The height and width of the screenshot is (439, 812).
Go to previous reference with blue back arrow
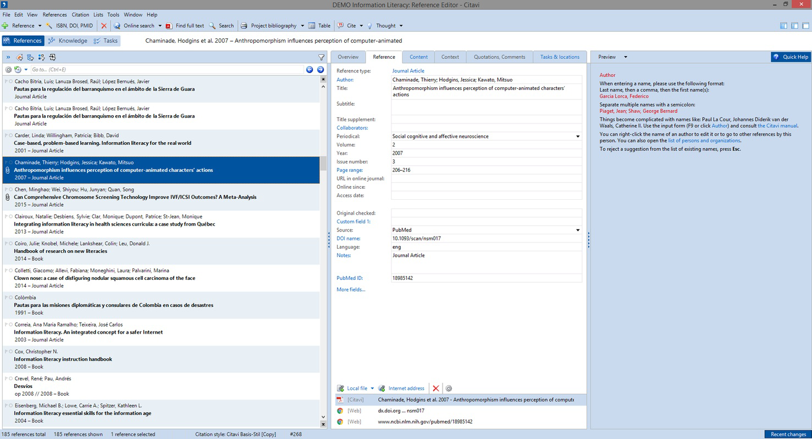[310, 70]
